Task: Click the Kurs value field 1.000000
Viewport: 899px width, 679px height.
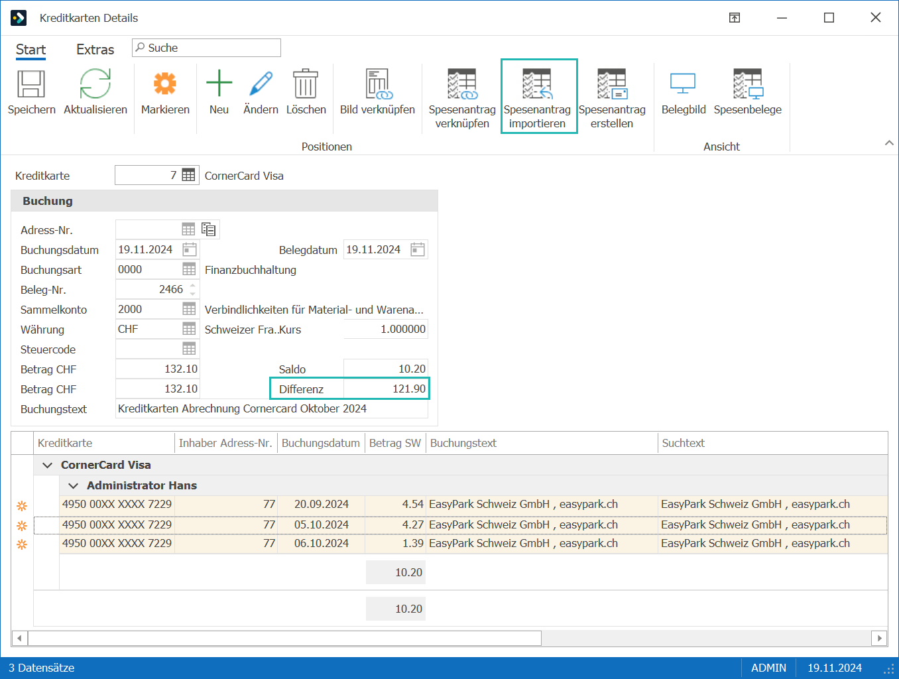Action: tap(386, 329)
